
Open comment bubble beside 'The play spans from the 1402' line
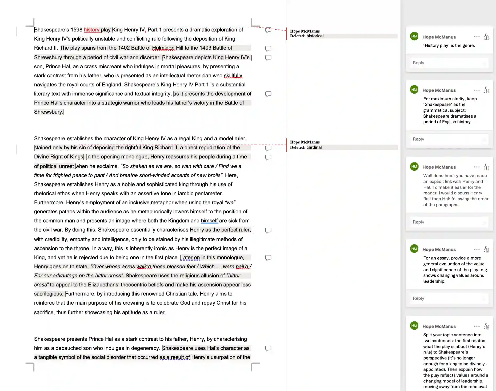(x=268, y=49)
